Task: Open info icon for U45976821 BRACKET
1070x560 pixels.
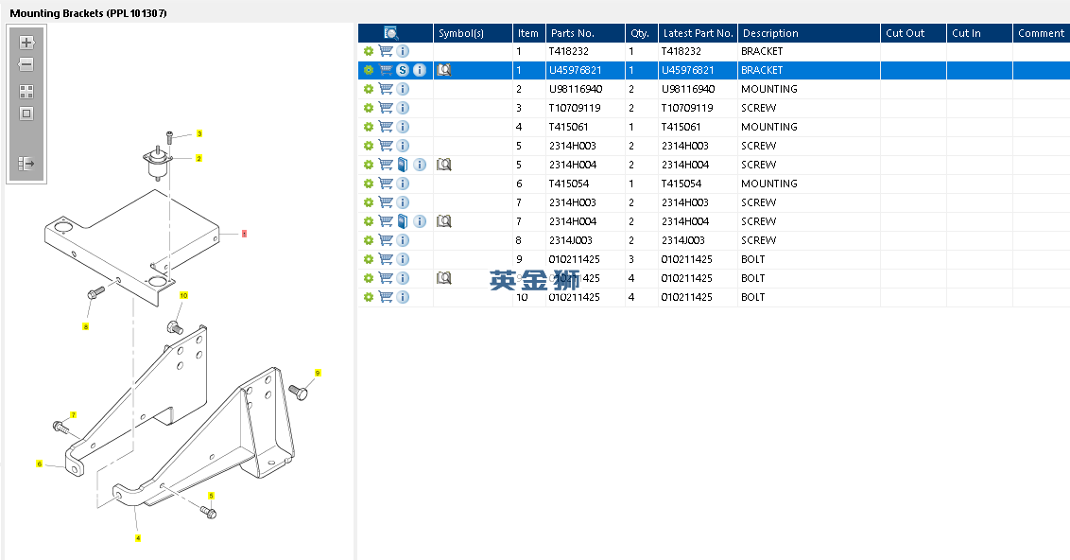Action: click(420, 70)
